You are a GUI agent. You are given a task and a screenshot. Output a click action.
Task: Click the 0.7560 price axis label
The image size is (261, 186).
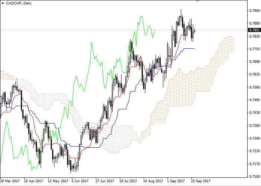[254, 87]
